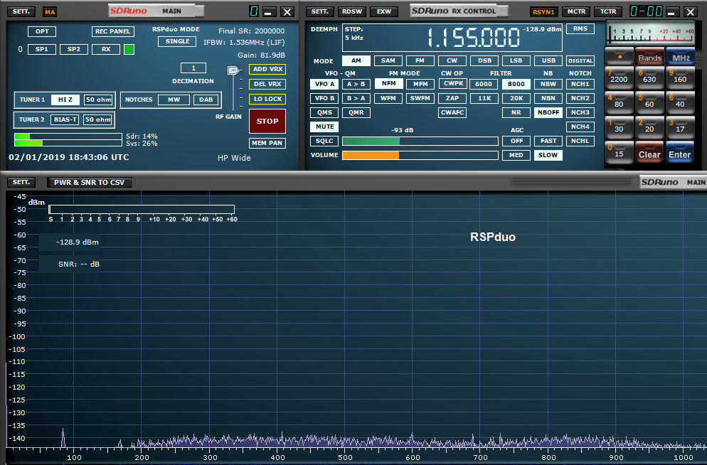This screenshot has height=465, width=707.
Task: Toggle BIAS-T on Tuner 2
Action: coord(65,119)
